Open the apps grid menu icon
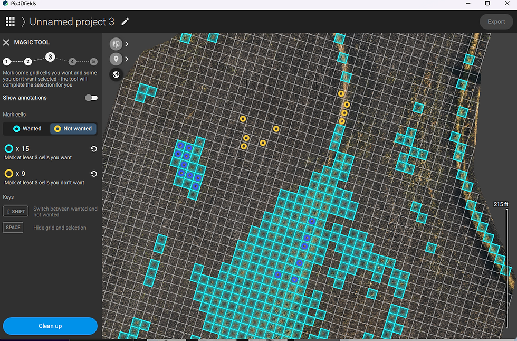The height and width of the screenshot is (341, 517). 10,22
